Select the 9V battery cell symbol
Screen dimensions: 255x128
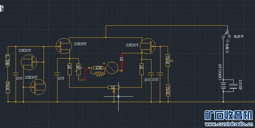(223, 86)
